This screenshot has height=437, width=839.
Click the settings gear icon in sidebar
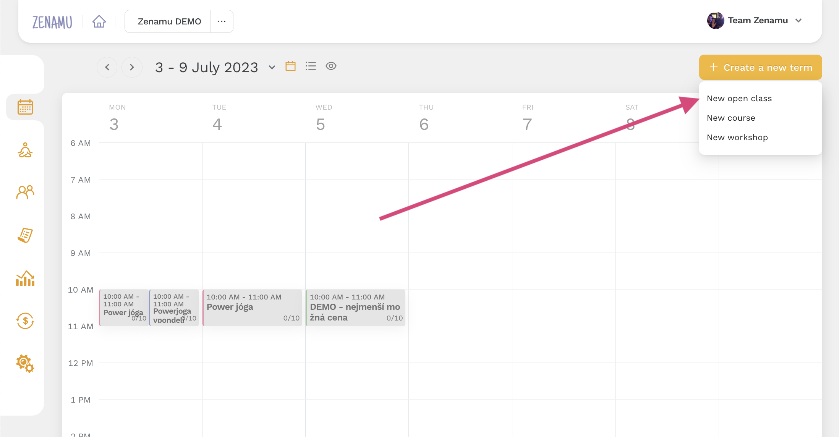pos(24,363)
